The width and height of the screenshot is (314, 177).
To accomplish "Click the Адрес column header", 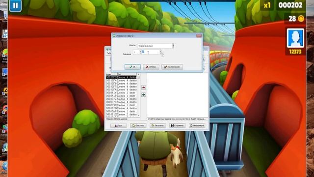I will coord(111,74).
